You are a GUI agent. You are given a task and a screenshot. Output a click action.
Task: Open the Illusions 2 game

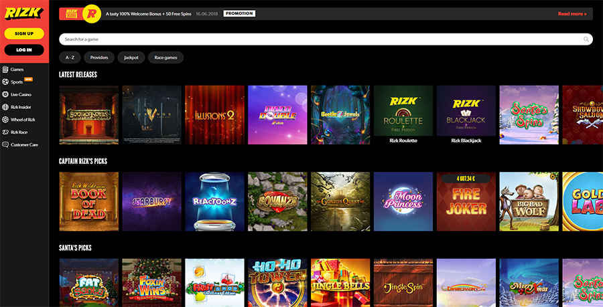(214, 115)
